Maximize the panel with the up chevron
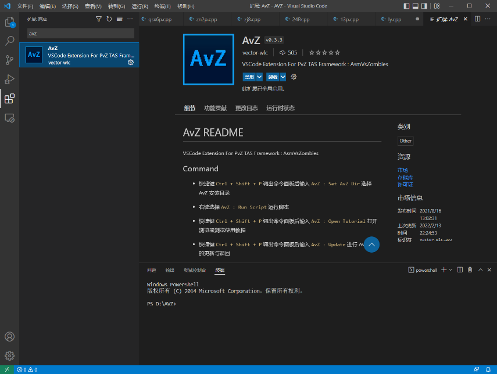The height and width of the screenshot is (374, 497). tap(481, 270)
